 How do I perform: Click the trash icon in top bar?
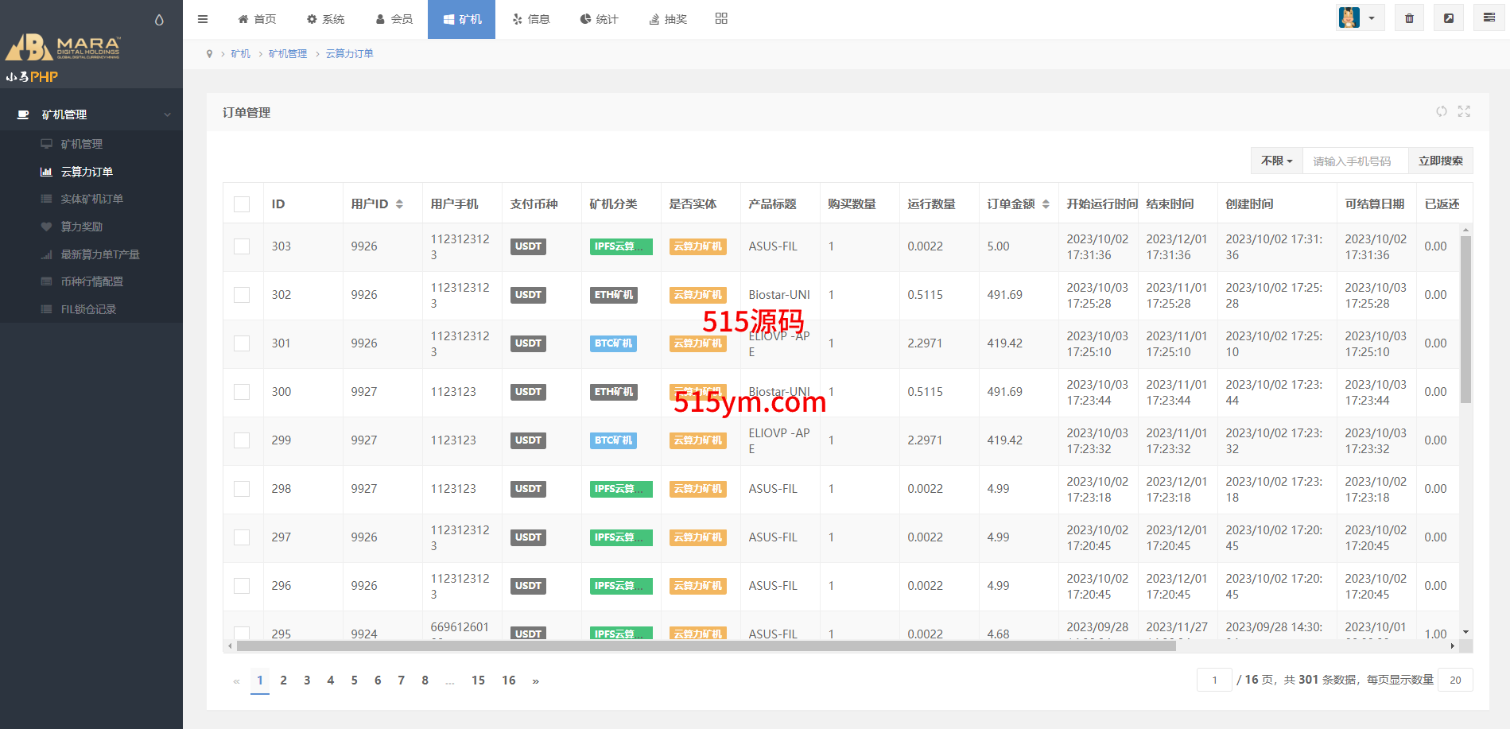coord(1409,18)
